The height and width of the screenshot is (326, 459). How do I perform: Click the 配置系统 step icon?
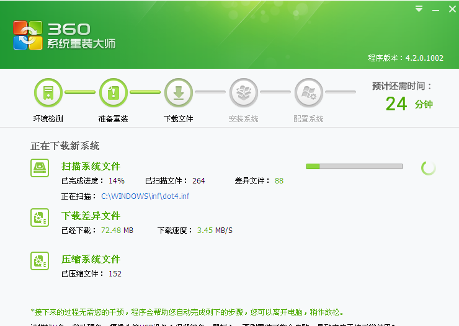click(308, 93)
